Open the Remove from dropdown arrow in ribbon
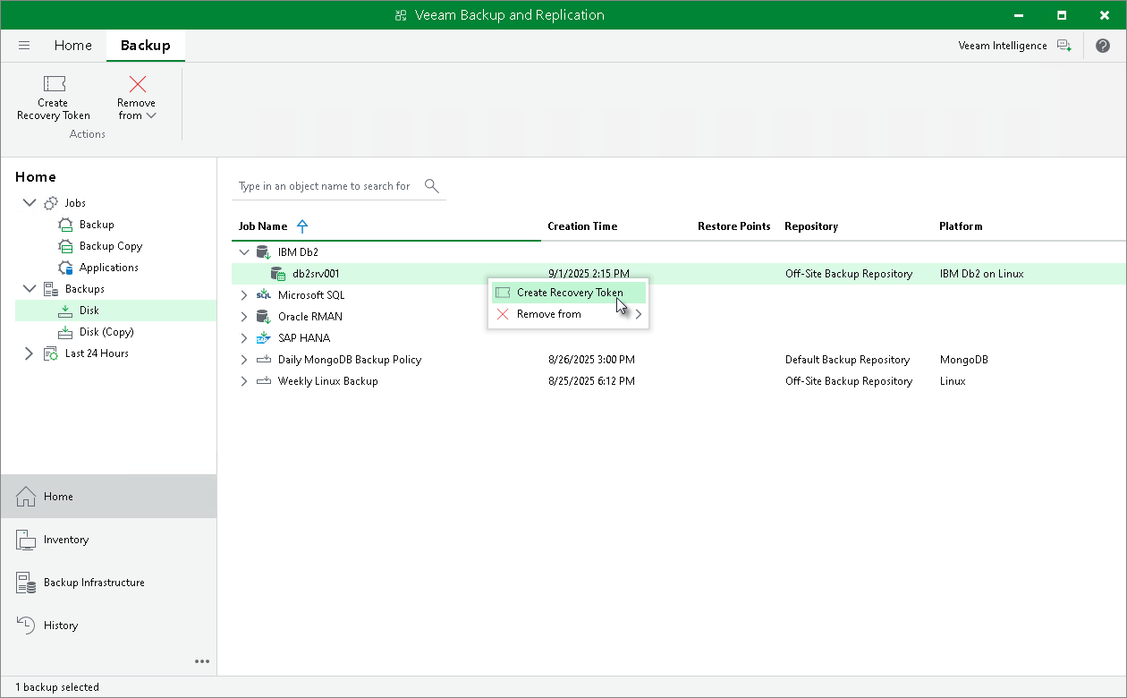The image size is (1127, 698). 151,115
